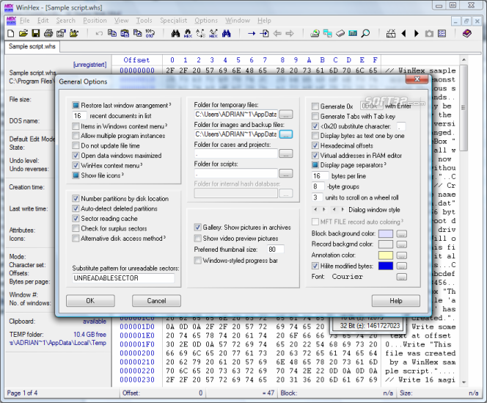Click the bytes per line field
The height and width of the screenshot is (403, 487).
pos(320,176)
